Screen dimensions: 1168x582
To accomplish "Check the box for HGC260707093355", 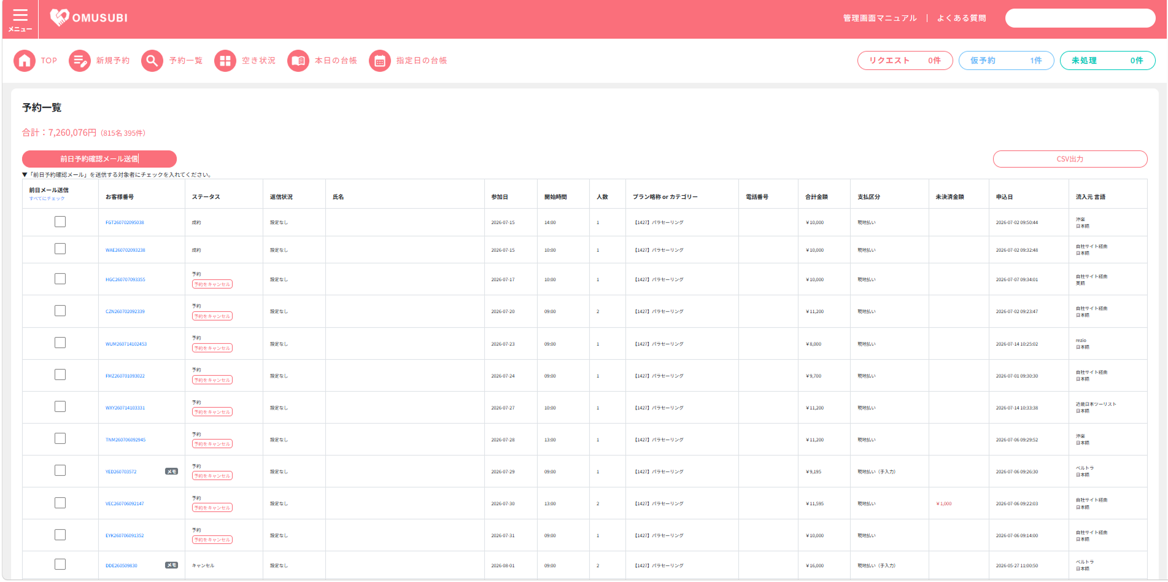I will pyautogui.click(x=60, y=279).
